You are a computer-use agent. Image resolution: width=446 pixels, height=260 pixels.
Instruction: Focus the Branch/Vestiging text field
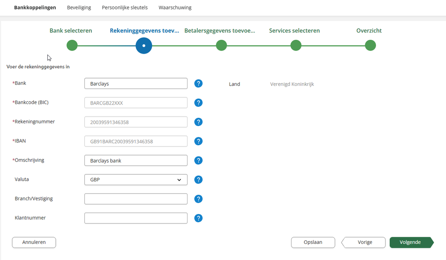136,199
